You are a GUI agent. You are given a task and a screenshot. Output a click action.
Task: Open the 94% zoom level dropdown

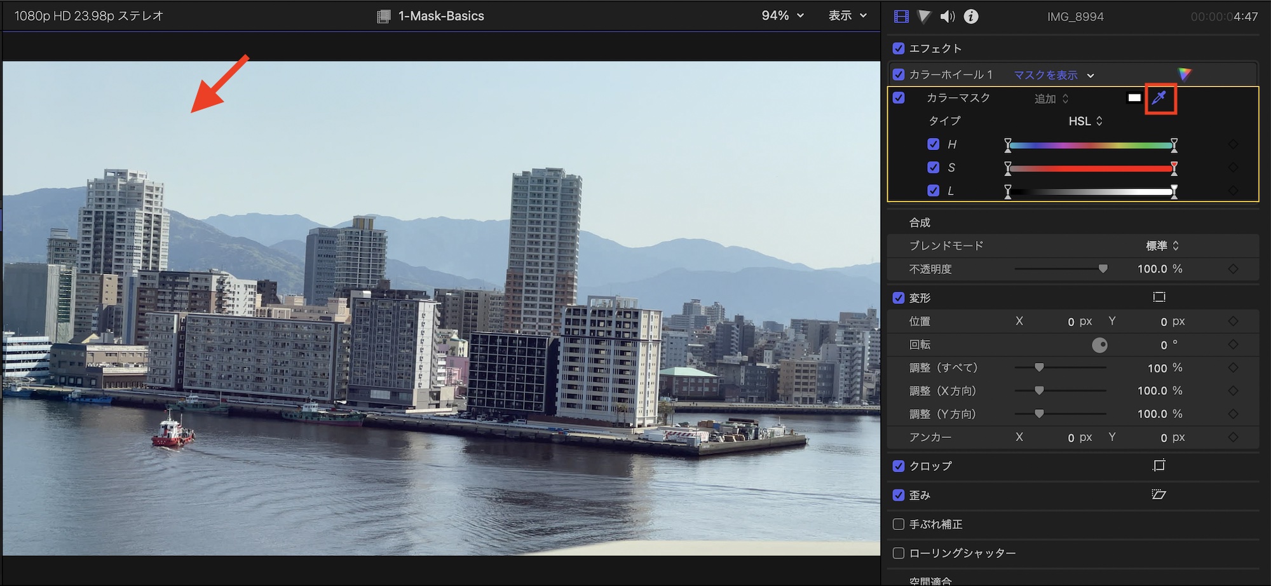point(782,16)
